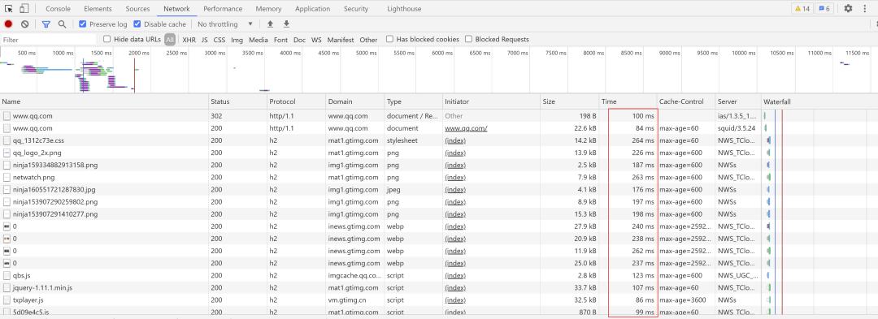
Task: Filter requests by Font
Action: click(x=280, y=40)
